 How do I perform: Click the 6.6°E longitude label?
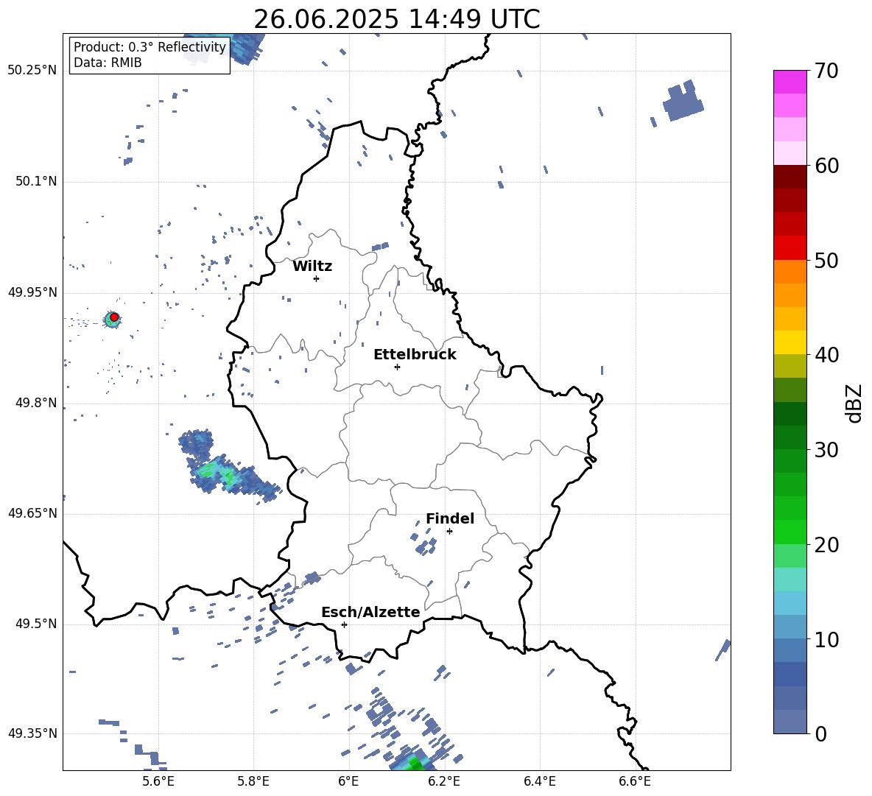[x=635, y=781]
